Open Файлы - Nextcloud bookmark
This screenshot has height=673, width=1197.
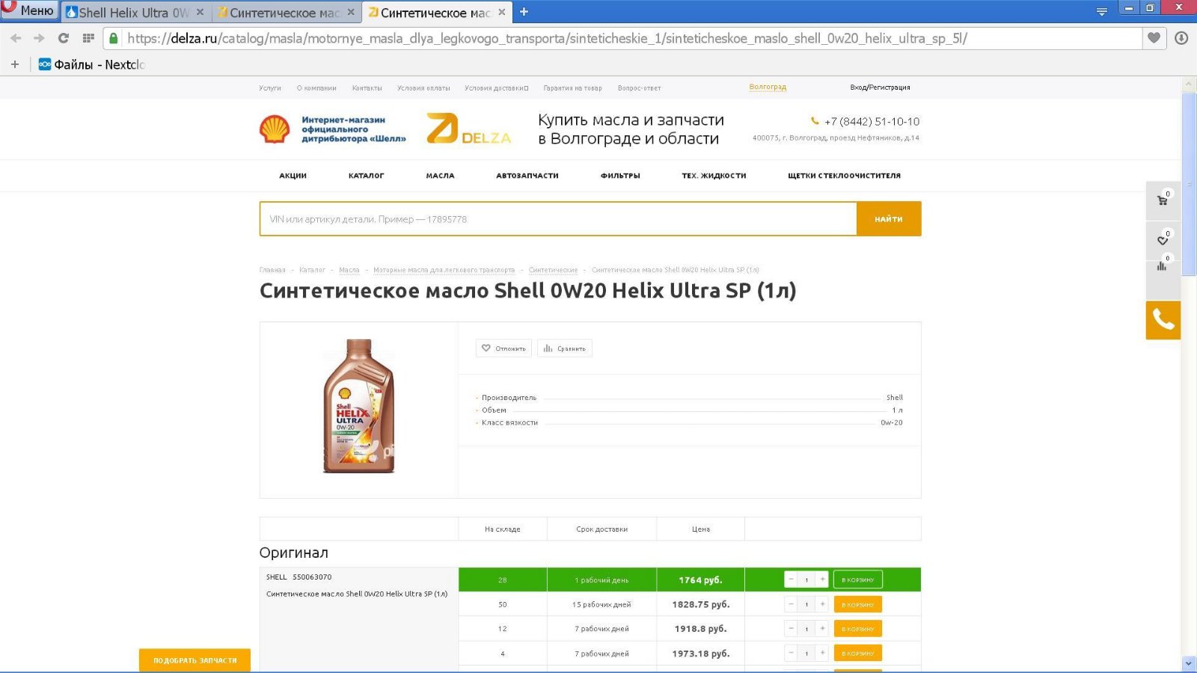[x=92, y=64]
